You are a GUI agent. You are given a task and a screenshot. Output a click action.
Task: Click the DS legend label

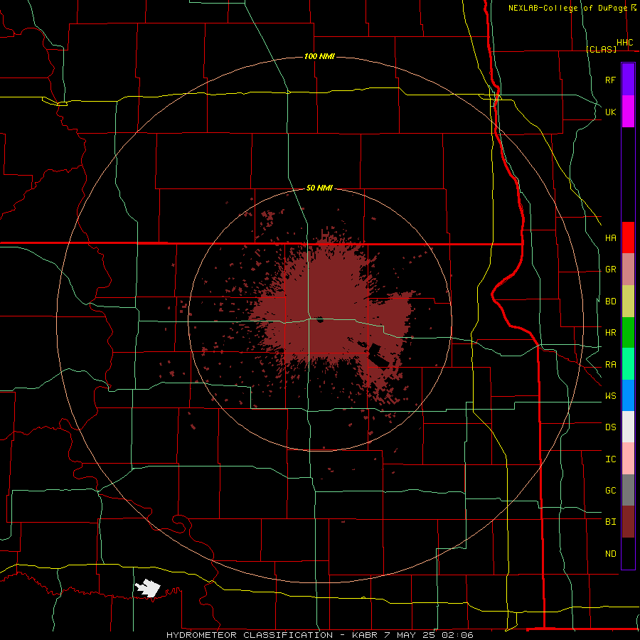click(610, 427)
